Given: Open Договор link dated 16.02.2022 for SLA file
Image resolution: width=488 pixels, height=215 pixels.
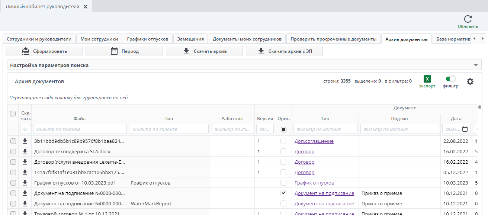Looking at the screenshot, I should (304, 151).
